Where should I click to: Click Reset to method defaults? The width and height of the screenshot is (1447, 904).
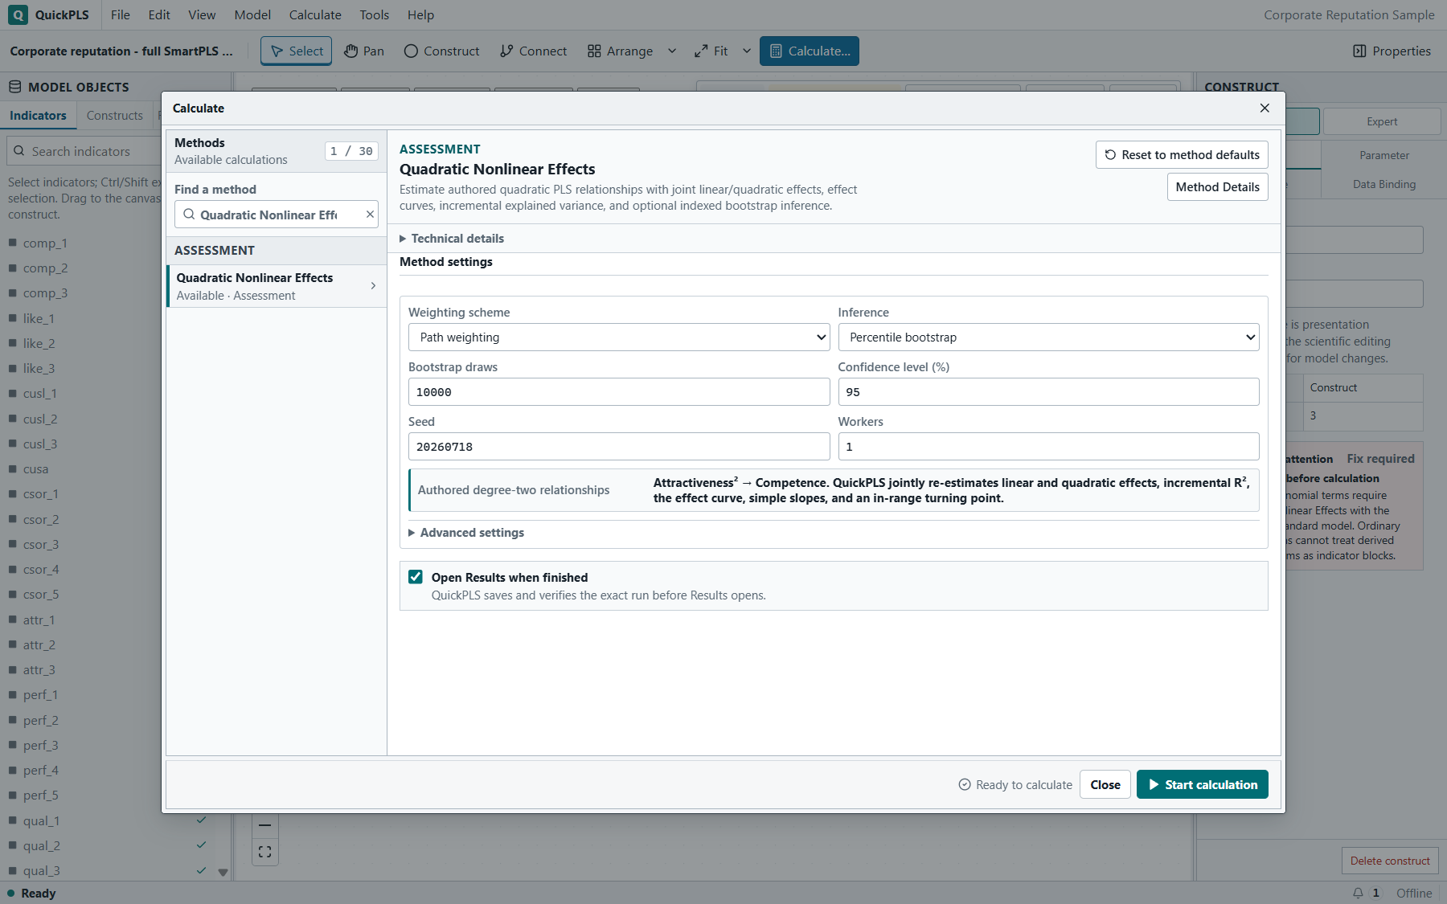click(x=1182, y=155)
